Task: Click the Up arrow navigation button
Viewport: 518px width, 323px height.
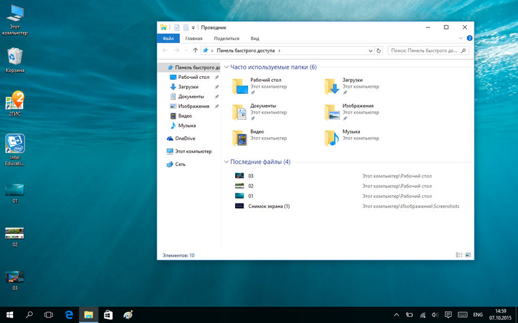Action: 196,50
